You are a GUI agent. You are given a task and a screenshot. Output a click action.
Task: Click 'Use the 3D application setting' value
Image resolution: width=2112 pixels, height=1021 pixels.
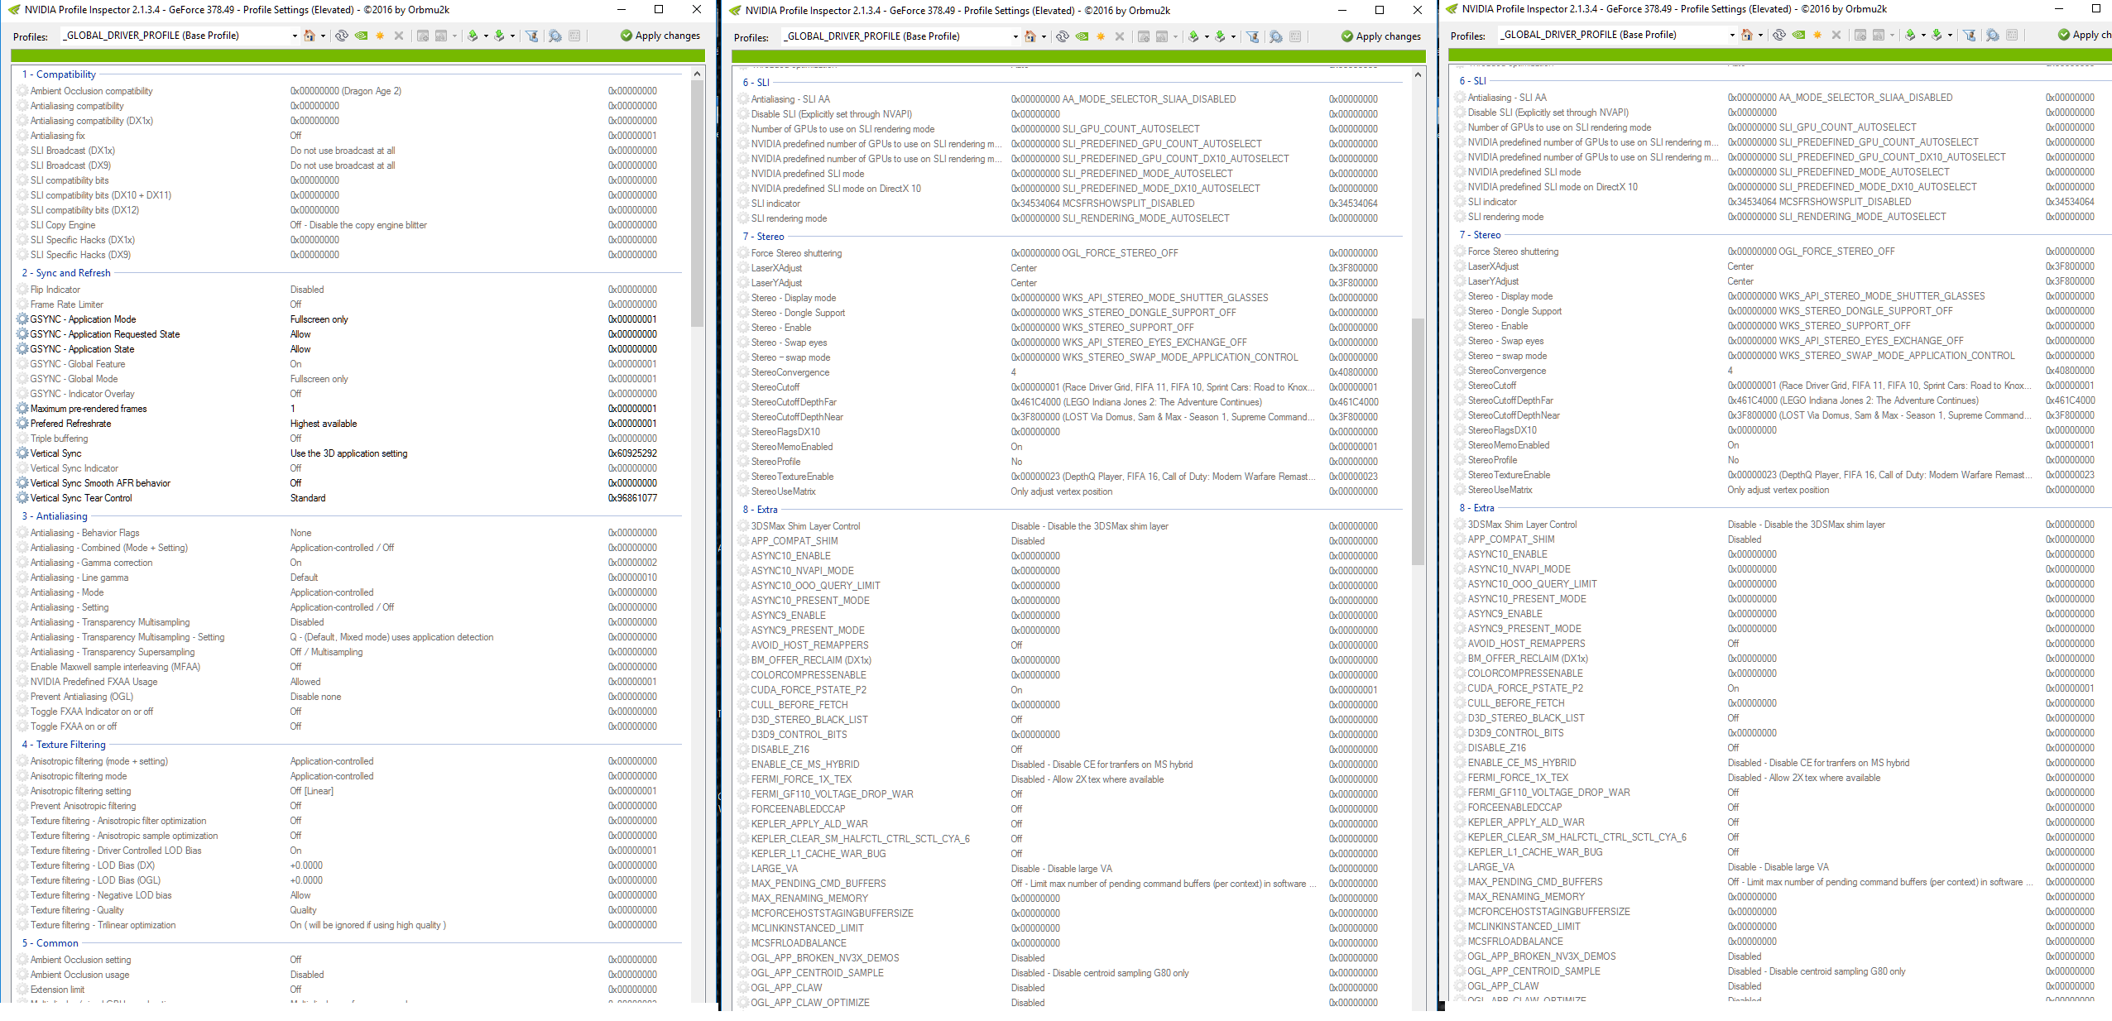(x=348, y=453)
